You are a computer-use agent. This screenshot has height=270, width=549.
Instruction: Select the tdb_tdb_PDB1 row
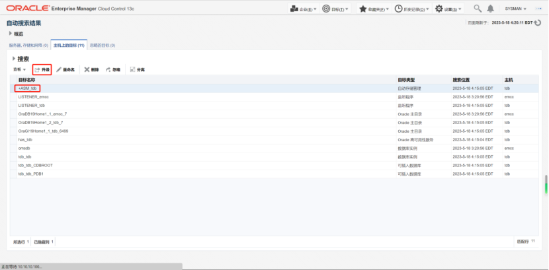point(274,174)
